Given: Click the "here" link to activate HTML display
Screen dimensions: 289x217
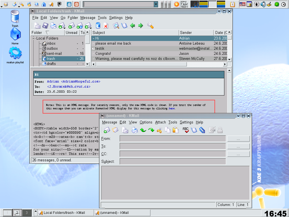Looking at the screenshot, I should coord(172,108).
